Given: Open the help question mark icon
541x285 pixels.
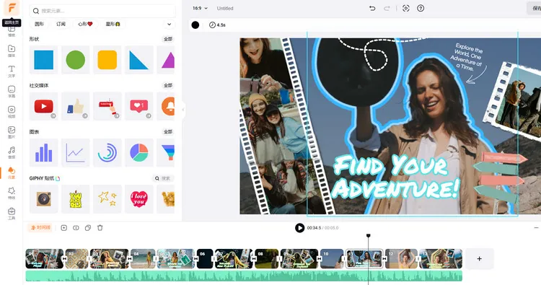Looking at the screenshot, I should click(421, 8).
